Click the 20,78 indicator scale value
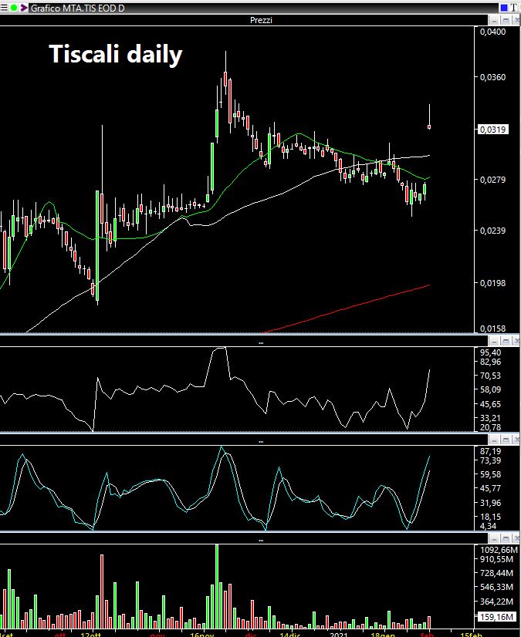521x637 pixels. [x=490, y=427]
